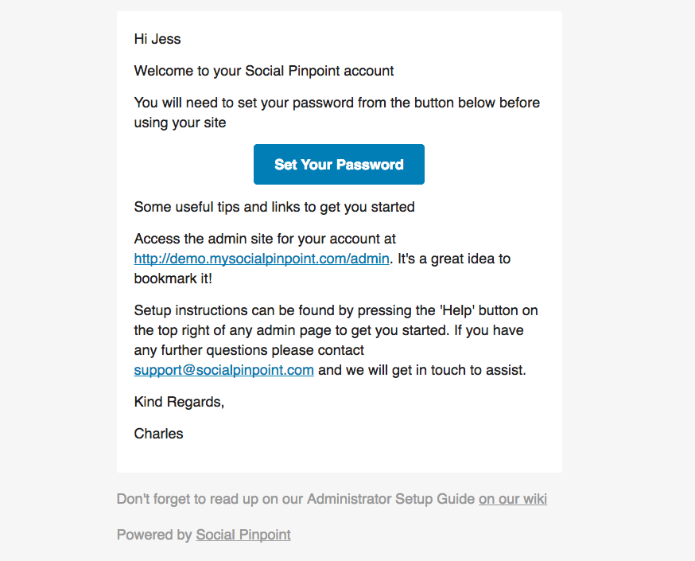Click the 'Powered by' footer text

click(154, 535)
